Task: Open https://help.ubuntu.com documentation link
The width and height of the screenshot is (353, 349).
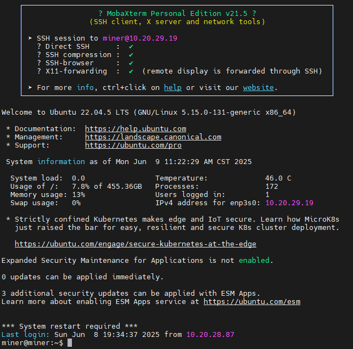Action: pos(136,129)
